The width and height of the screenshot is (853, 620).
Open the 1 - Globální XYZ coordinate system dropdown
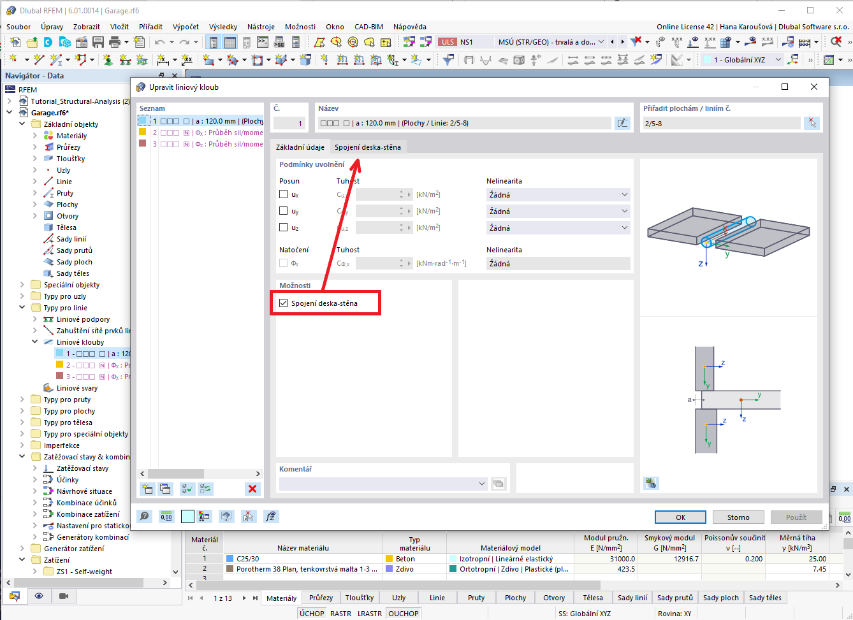(x=743, y=59)
